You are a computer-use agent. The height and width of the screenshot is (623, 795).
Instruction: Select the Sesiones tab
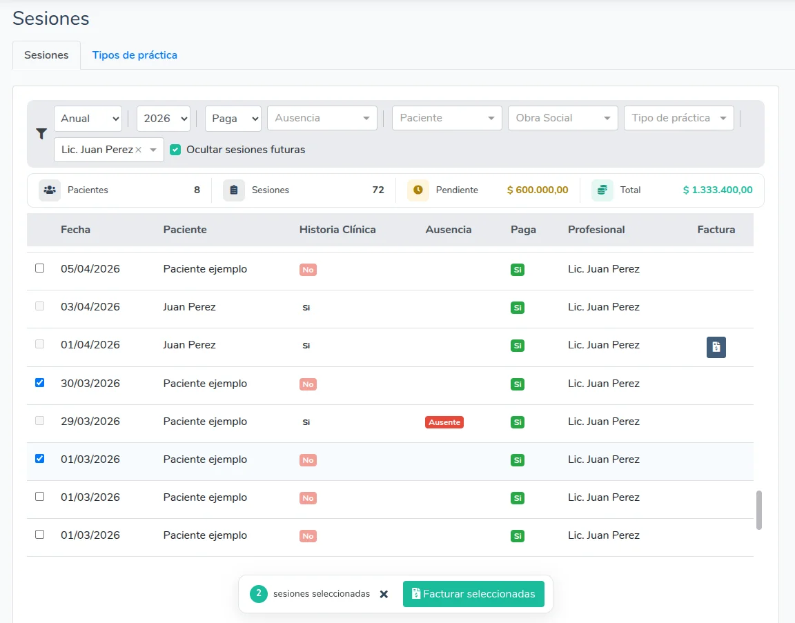point(47,55)
